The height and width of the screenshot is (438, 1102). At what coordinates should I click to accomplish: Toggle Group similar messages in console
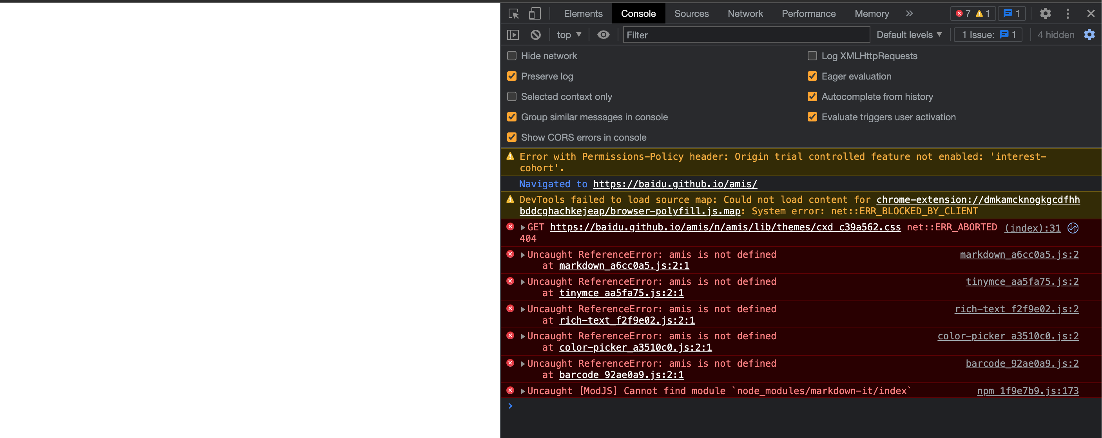click(x=512, y=117)
